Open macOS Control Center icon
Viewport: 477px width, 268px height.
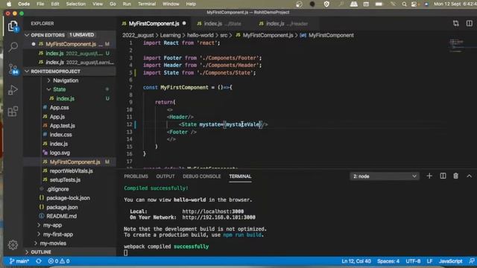coord(414,4)
